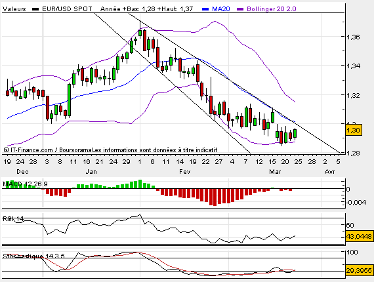Click the stochastic '100' scale value
The height and width of the screenshot is (282, 374).
pyautogui.click(x=352, y=252)
